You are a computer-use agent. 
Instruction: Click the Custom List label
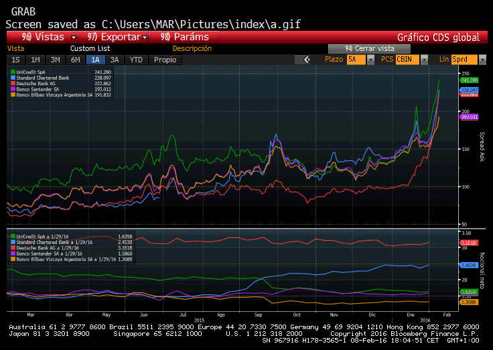[90, 48]
